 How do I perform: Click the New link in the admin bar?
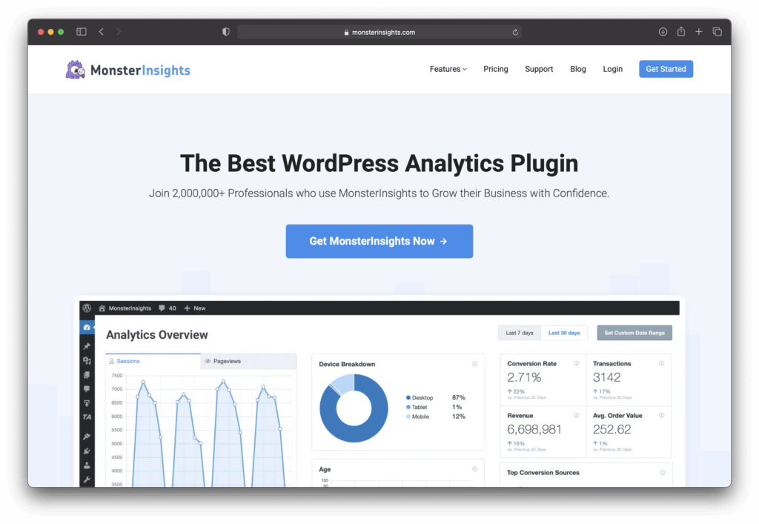pyautogui.click(x=199, y=308)
